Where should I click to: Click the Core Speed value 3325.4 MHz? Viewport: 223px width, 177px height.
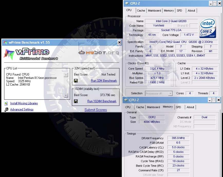point(157,69)
